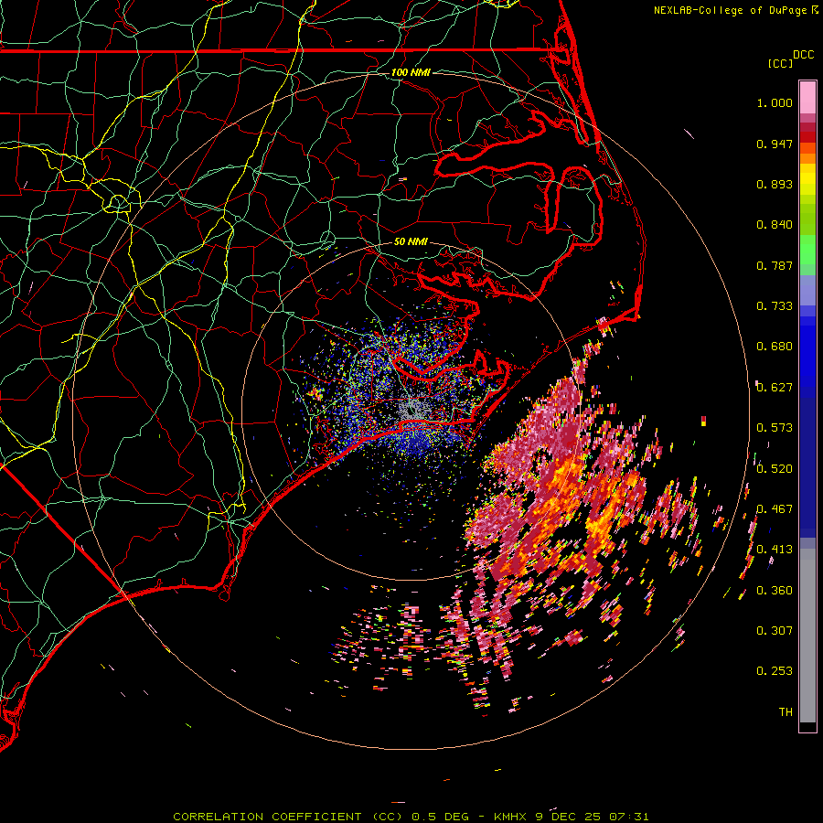Click the 0.360 scale value
The height and width of the screenshot is (823, 823).
[775, 591]
